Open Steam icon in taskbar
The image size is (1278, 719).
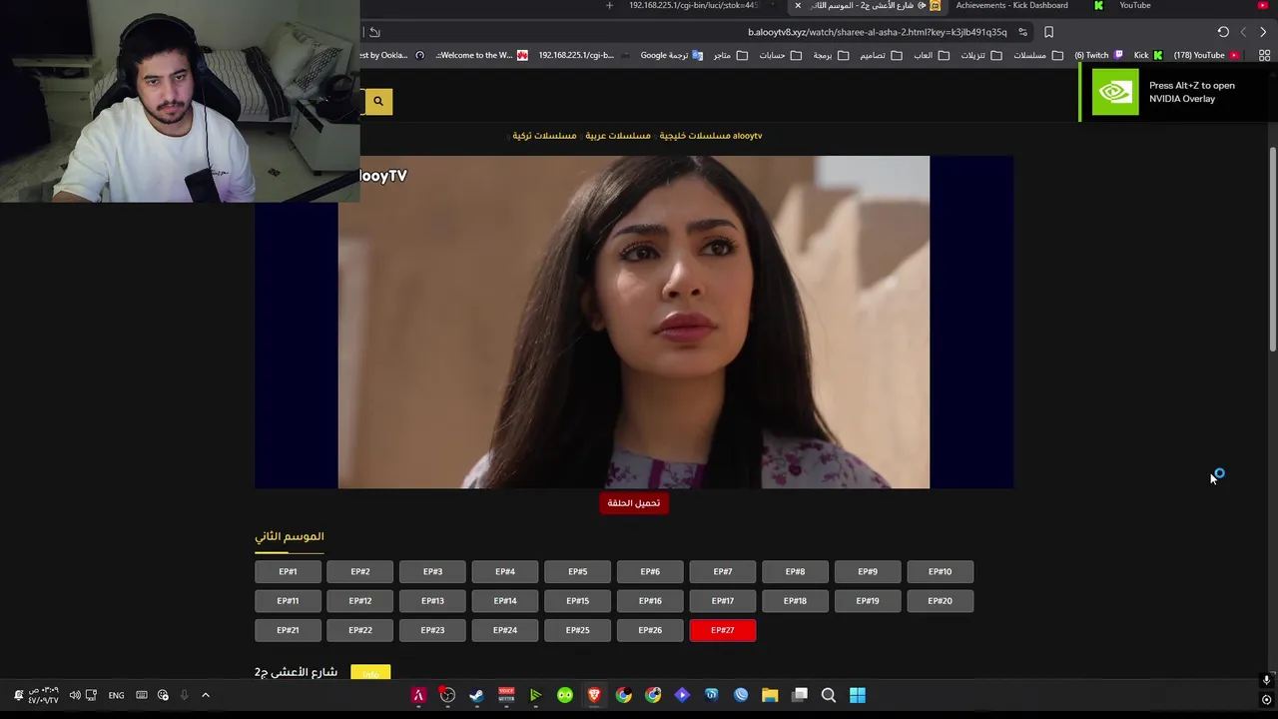click(x=476, y=695)
